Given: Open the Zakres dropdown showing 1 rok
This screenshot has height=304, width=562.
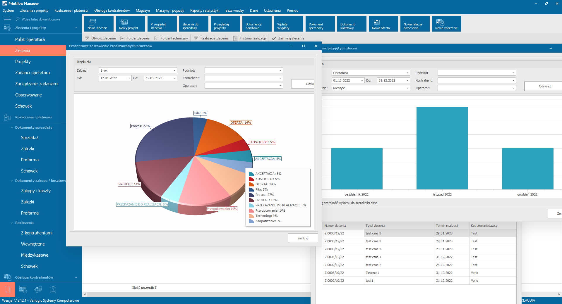Looking at the screenshot, I should 174,70.
